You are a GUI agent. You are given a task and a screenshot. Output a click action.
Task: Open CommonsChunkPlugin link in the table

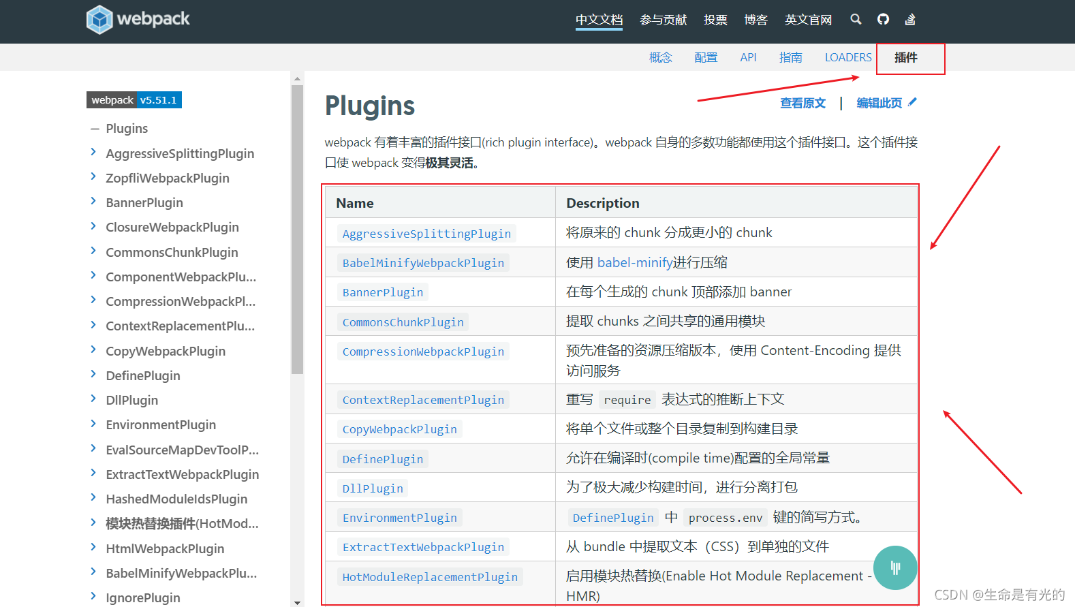pyautogui.click(x=403, y=322)
